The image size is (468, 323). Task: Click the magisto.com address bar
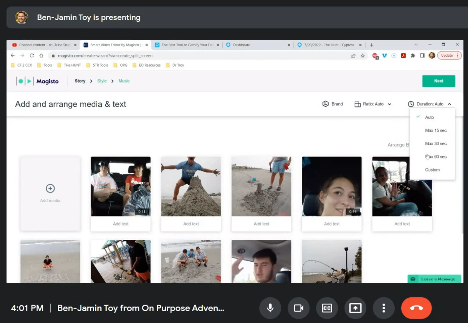coord(199,56)
